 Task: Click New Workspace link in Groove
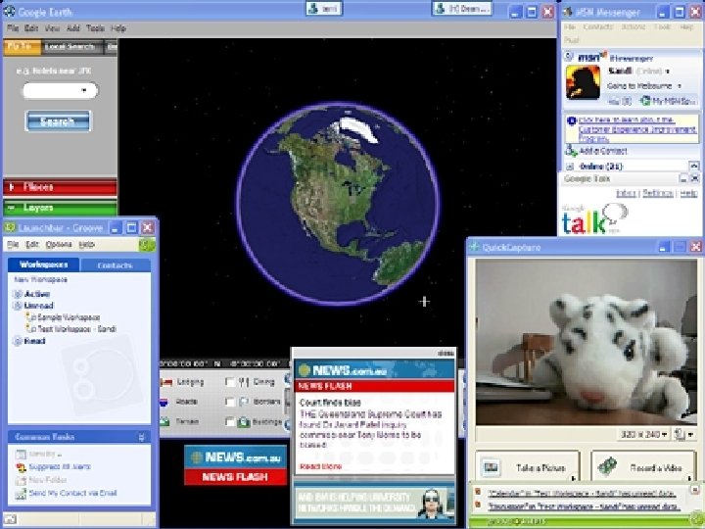click(41, 280)
